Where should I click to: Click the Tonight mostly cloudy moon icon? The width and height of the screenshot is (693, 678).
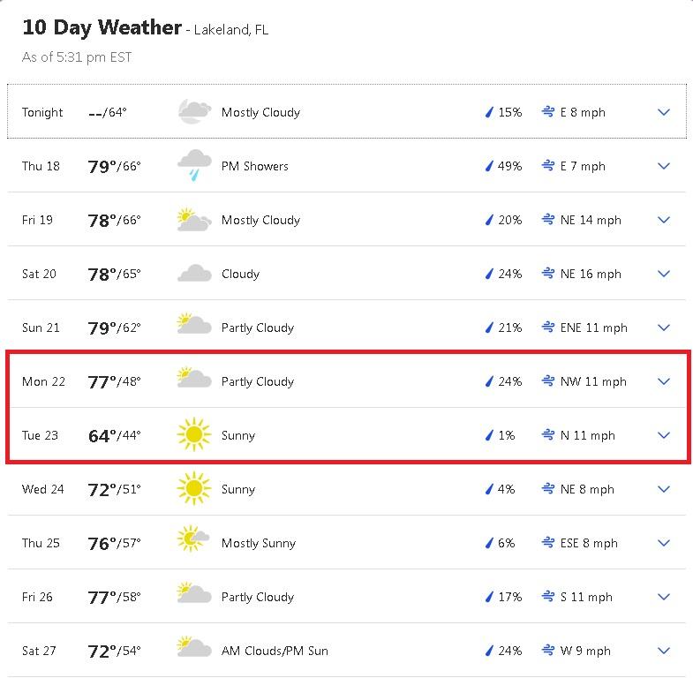coord(194,111)
